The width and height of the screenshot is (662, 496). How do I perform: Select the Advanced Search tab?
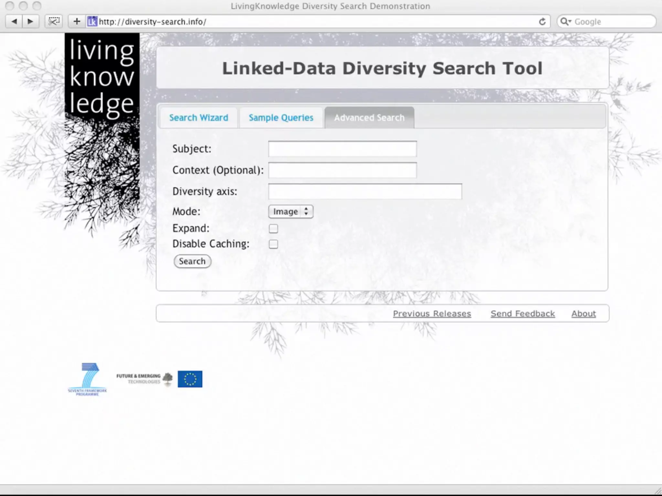369,118
